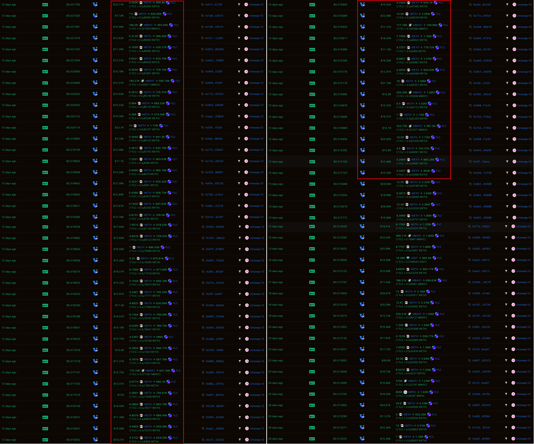Click filter funnel icon beside 0xAA2...7A992
The width and height of the screenshot is (534, 444).
[239, 61]
